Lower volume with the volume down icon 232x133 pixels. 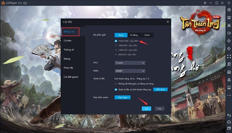229,49
